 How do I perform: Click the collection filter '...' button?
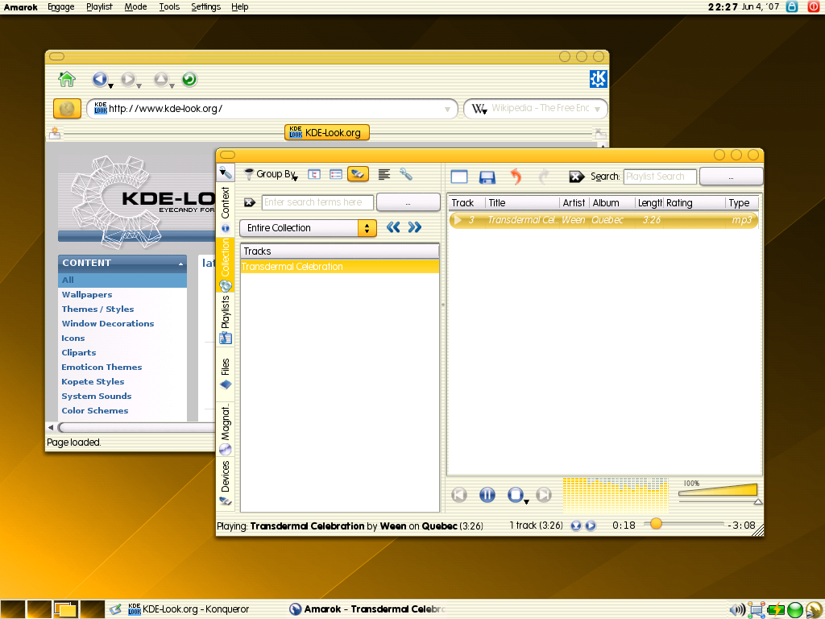coord(408,202)
